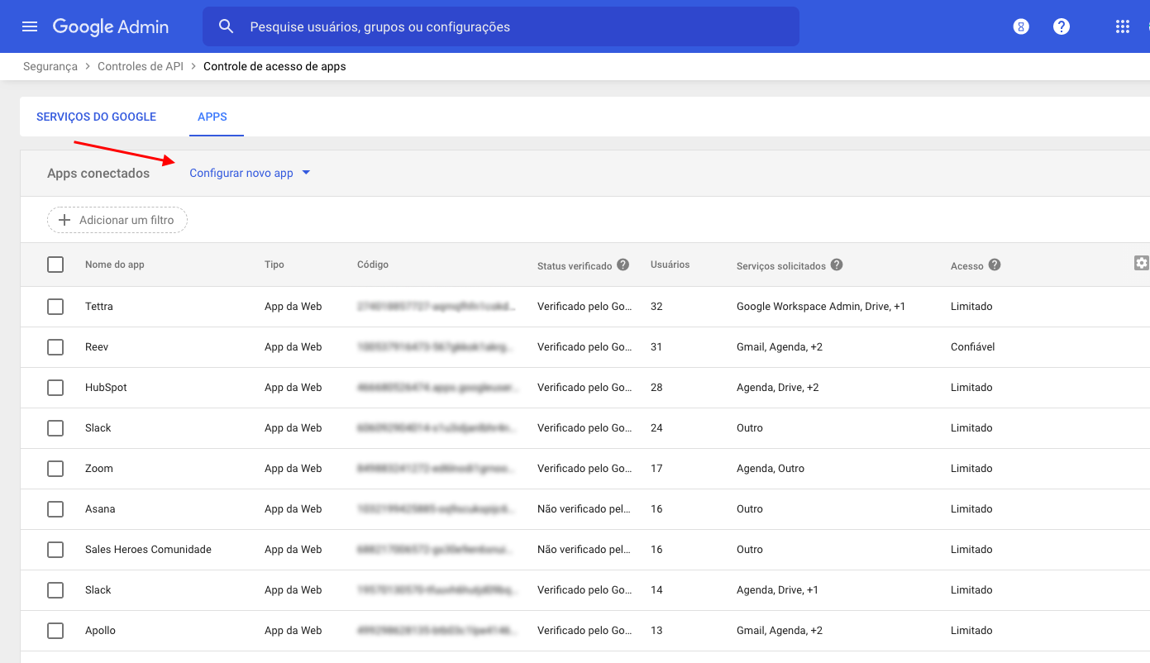The height and width of the screenshot is (663, 1150).
Task: Sort by Usuários column header
Action: (670, 265)
